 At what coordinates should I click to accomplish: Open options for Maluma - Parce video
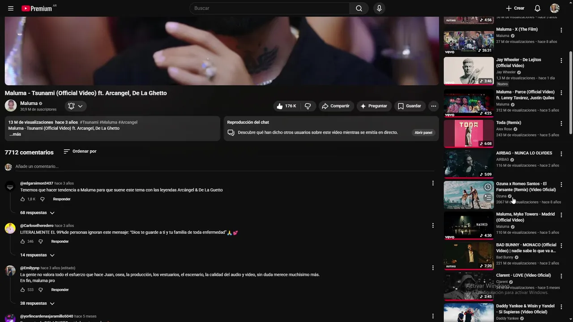click(561, 93)
